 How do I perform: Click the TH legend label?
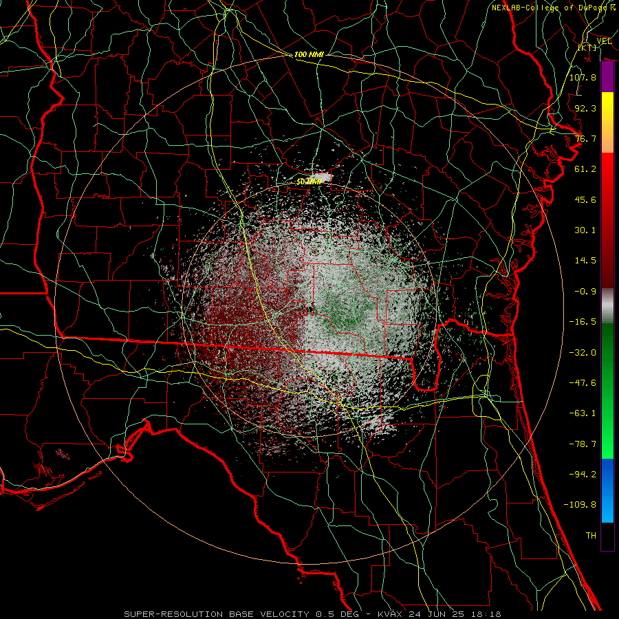coord(591,536)
